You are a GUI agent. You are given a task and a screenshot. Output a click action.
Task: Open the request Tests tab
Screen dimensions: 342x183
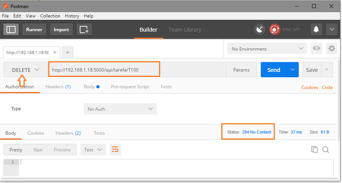(x=166, y=87)
